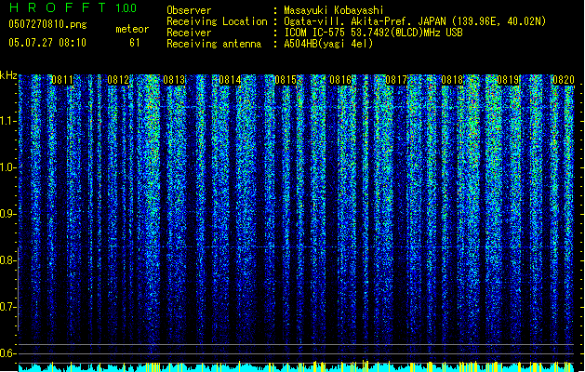585x372 pixels.
Task: Click the HROFFT 1.0.0 title text
Action: pos(73,7)
